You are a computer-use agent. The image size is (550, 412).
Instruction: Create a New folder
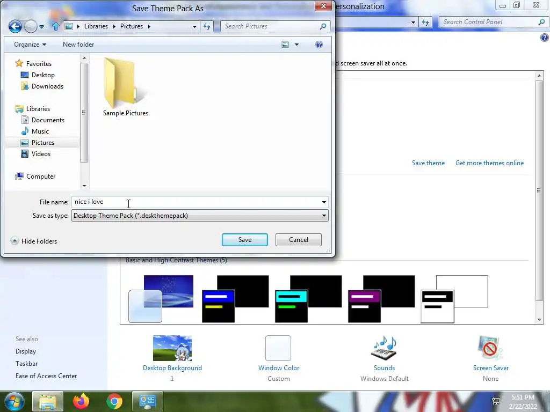(x=78, y=45)
